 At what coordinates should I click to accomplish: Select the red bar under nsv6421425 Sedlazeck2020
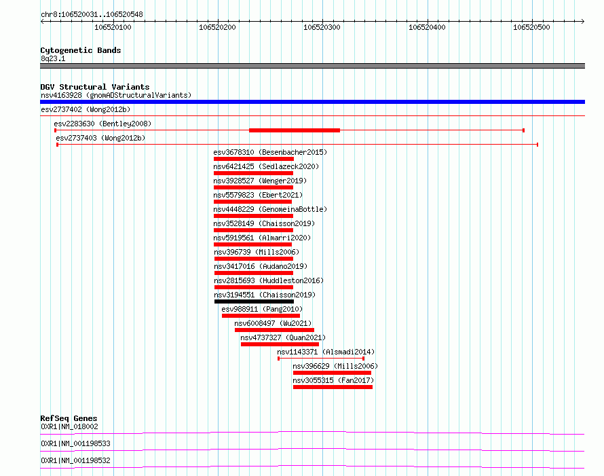[253, 173]
